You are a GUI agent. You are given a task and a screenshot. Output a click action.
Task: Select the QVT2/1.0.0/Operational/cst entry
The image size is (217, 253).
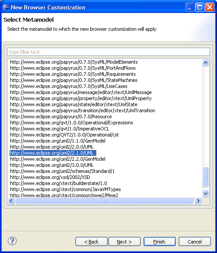pos(64,135)
